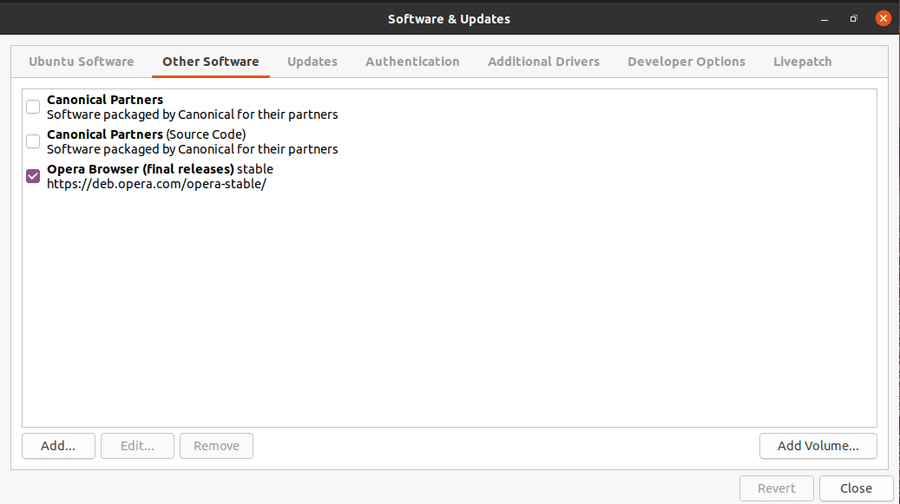This screenshot has width=900, height=504.
Task: Enable the Canonical Partners repository checkbox
Action: coord(32,107)
